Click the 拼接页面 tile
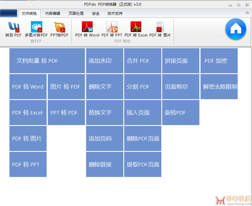This screenshot has height=206, width=252. tap(181, 61)
